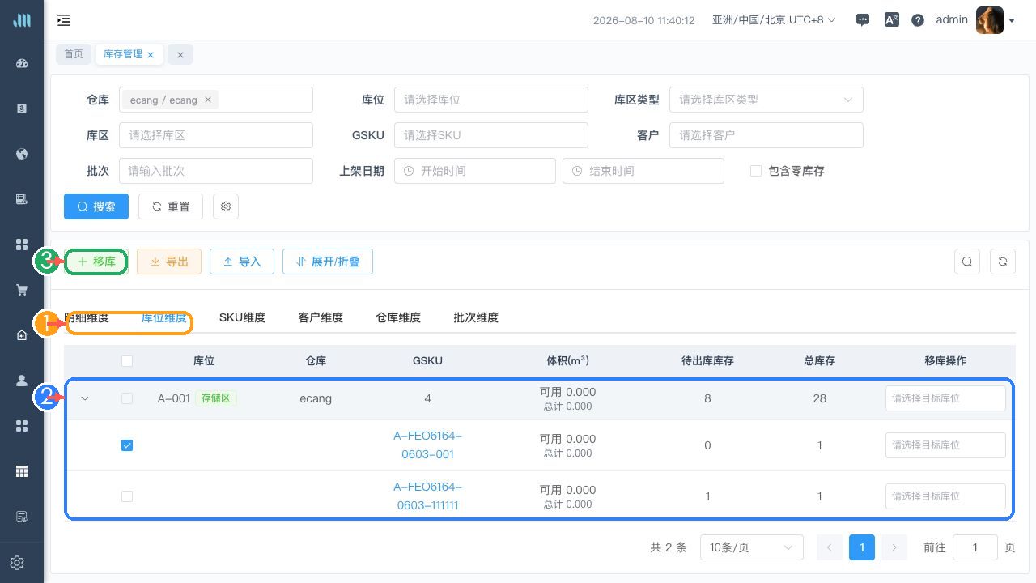The image size is (1036, 583).
Task: Collapse the A-001 row with its chevron
Action: 85,398
